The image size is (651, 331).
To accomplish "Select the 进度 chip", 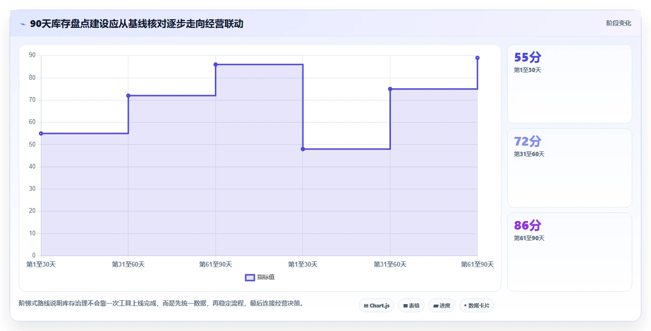I will click(441, 306).
